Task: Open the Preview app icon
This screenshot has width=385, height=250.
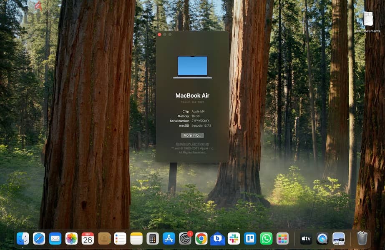Action: [339, 238]
